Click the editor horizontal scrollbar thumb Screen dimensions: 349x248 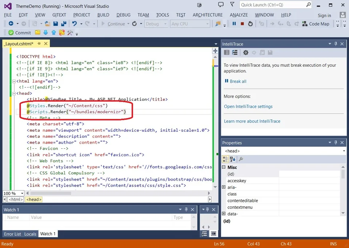tap(51, 193)
